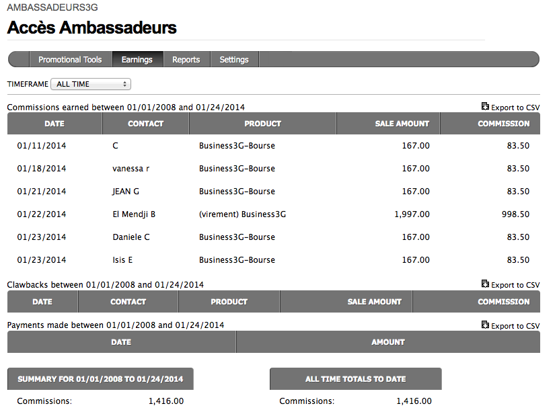Click Export to CSV link for commissions
The width and height of the screenshot is (557, 410).
click(515, 108)
